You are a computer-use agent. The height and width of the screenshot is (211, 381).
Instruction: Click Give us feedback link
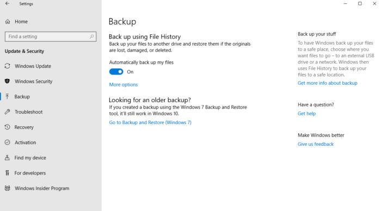coord(316,144)
